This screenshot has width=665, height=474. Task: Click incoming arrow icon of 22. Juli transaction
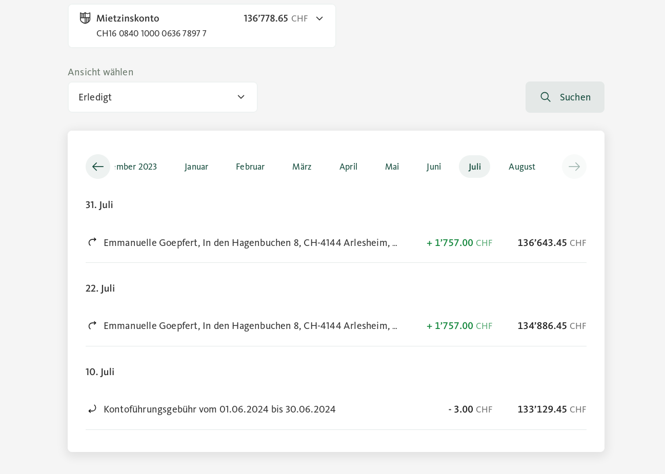92,325
